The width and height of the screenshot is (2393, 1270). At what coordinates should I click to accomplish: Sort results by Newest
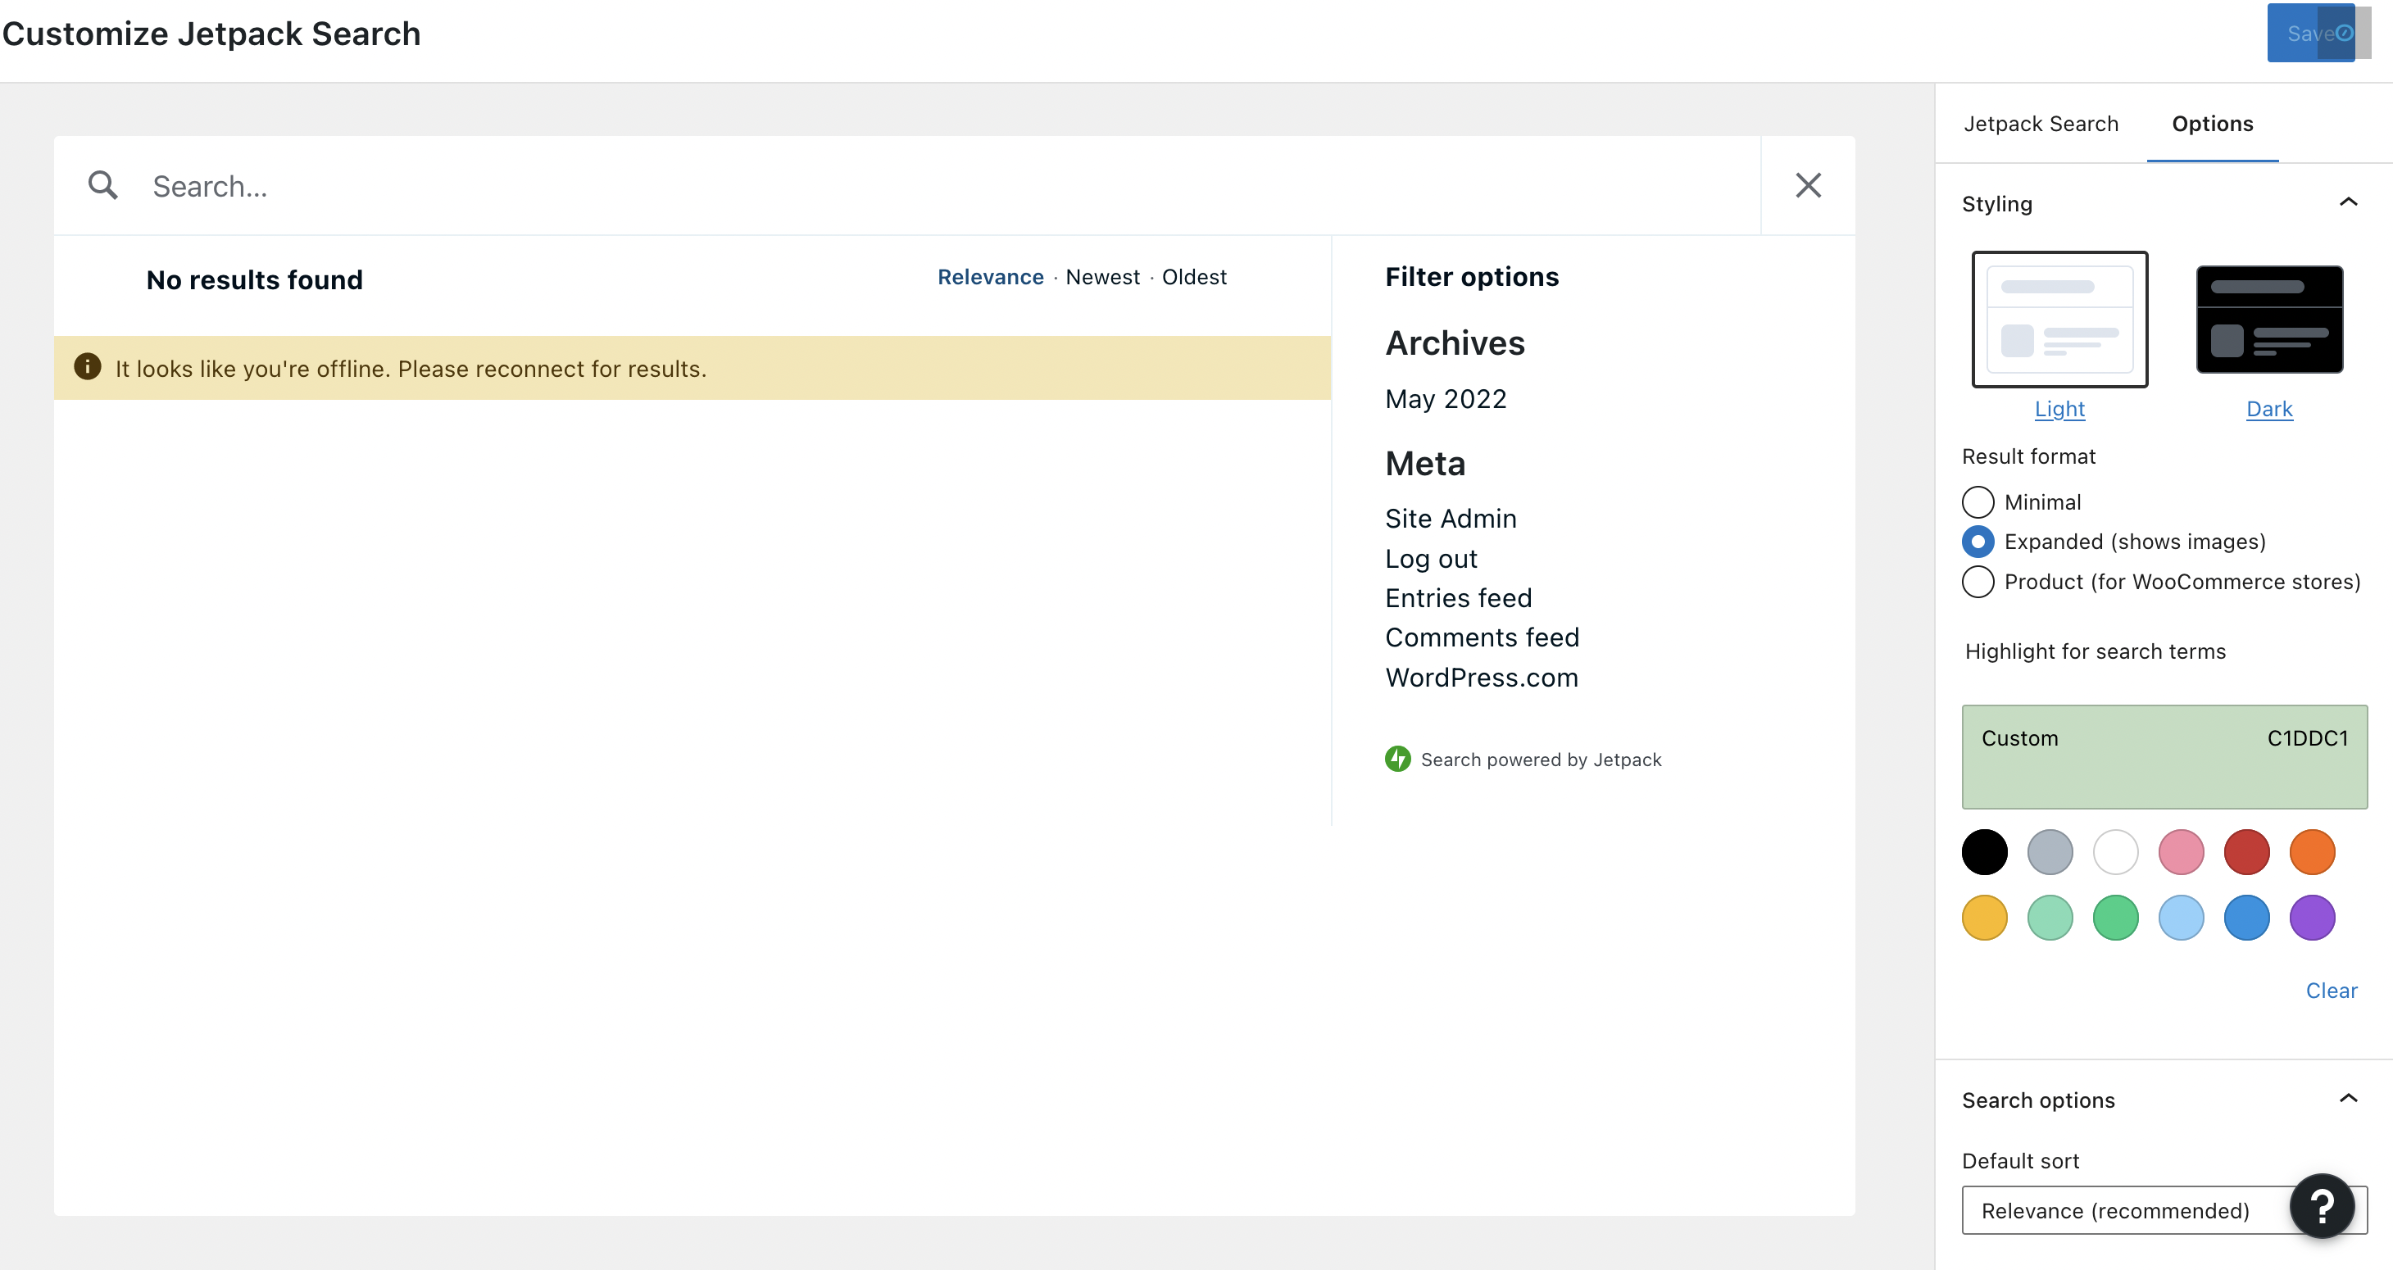coord(1103,277)
